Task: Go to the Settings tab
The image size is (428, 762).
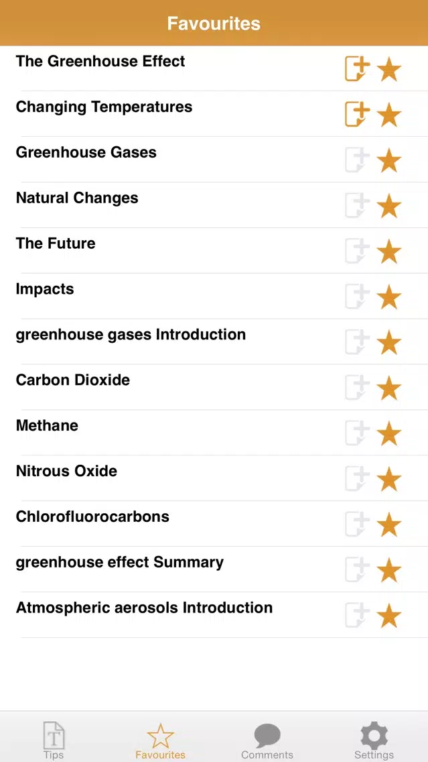Action: coord(374,740)
